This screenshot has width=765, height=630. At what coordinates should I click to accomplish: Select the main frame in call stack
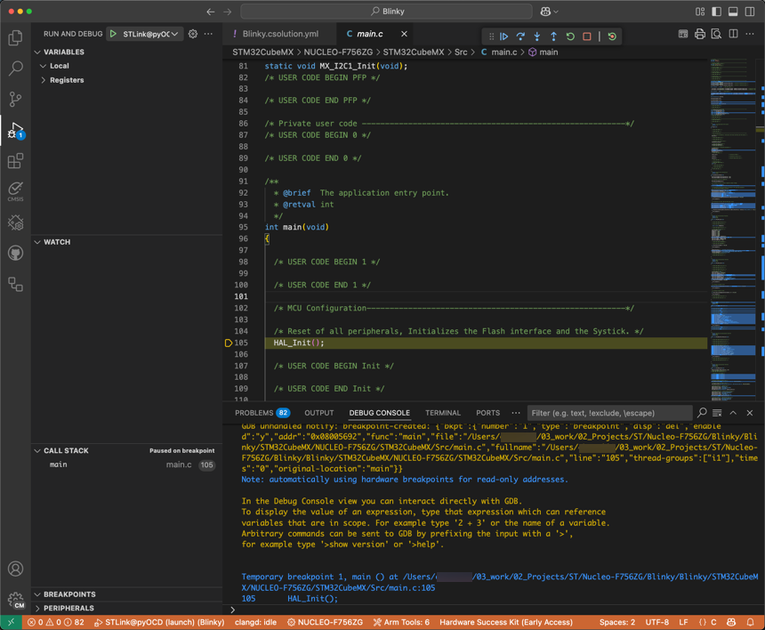[x=127, y=464]
